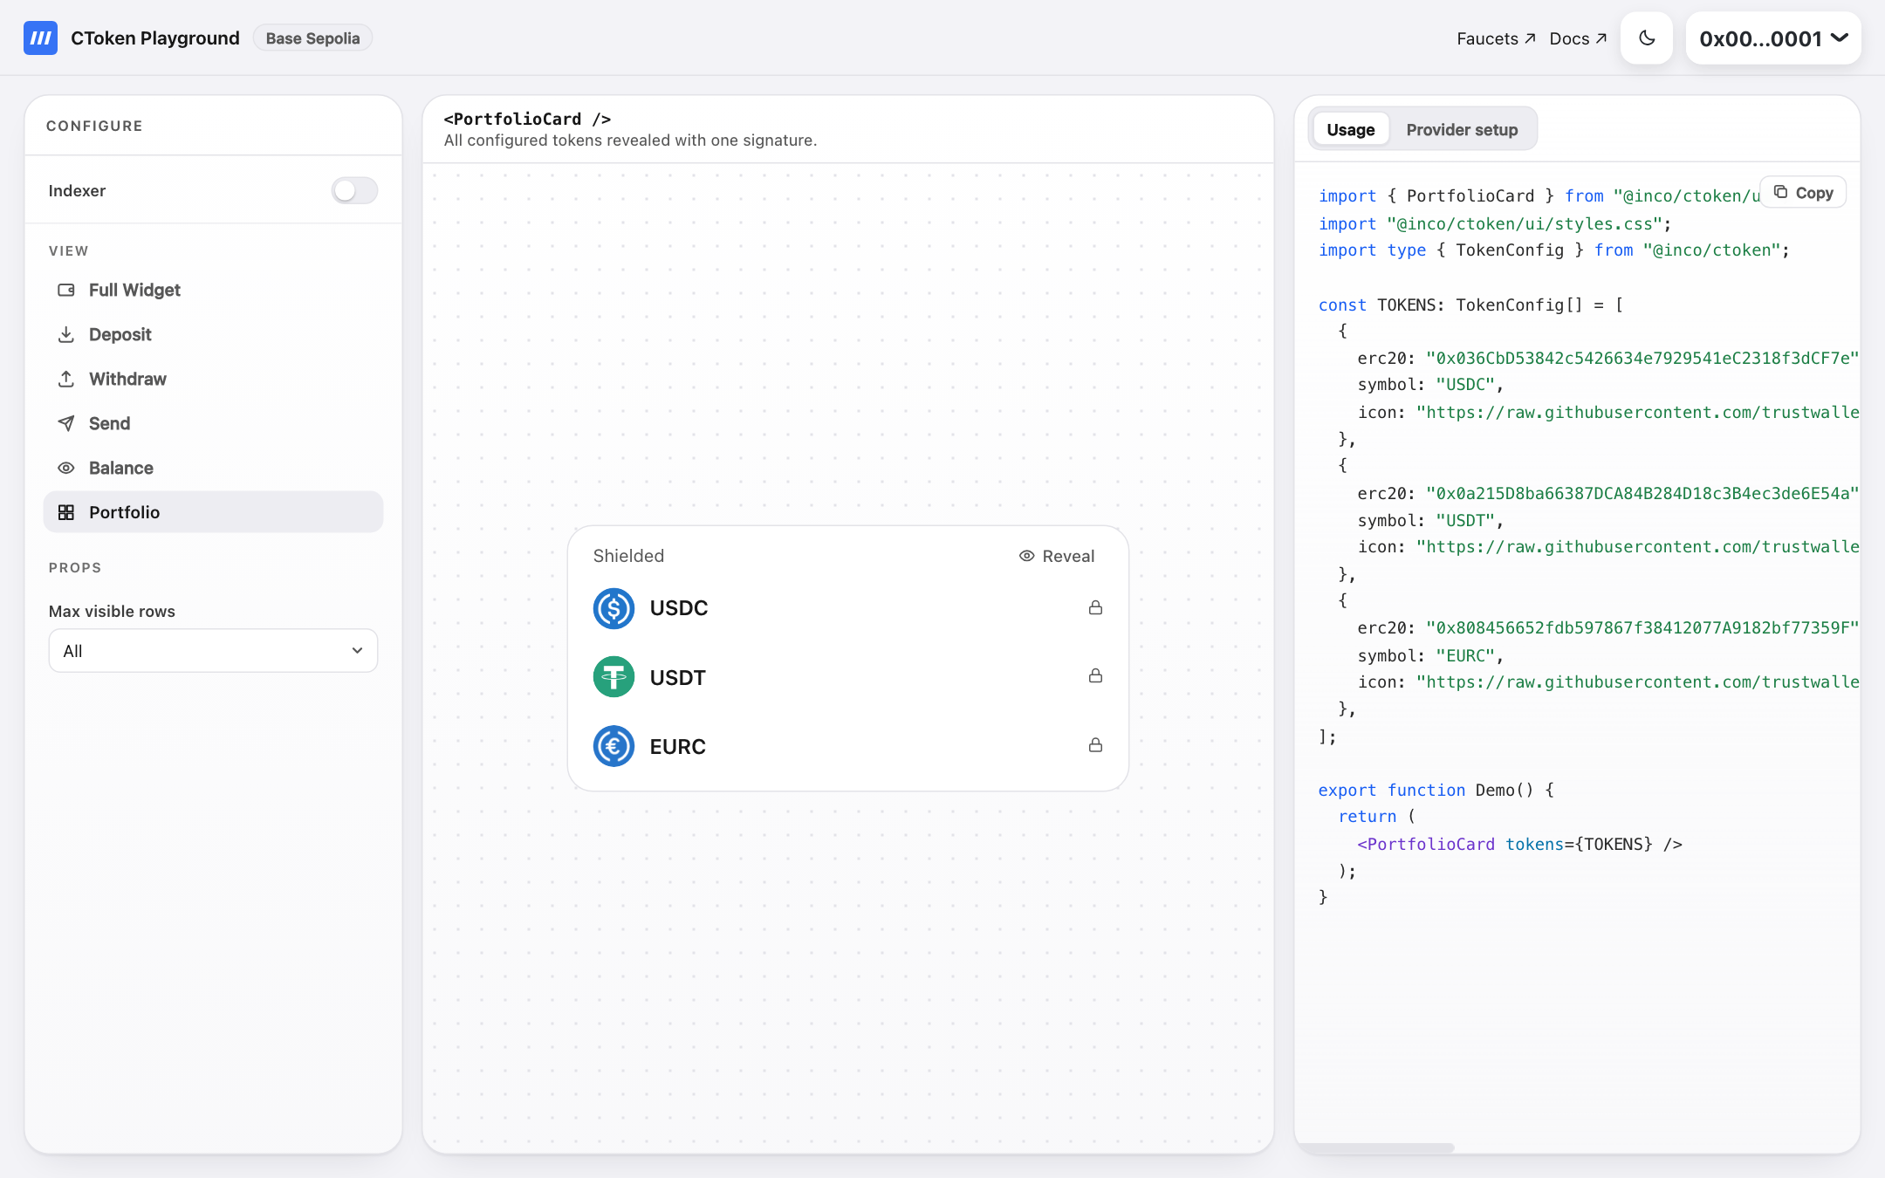Switch to the Provider setup tab
The height and width of the screenshot is (1178, 1885).
pyautogui.click(x=1462, y=129)
